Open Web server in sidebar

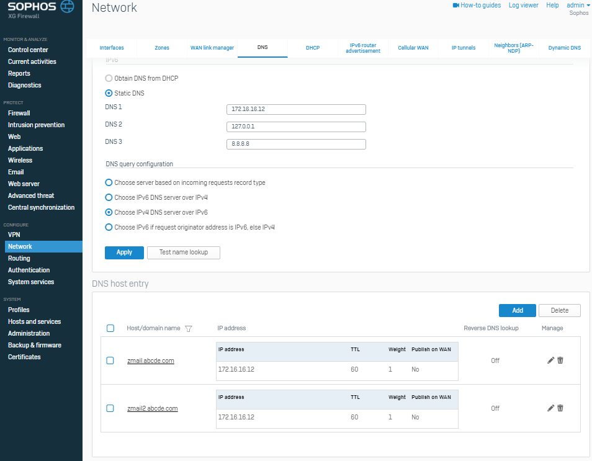[x=24, y=184]
